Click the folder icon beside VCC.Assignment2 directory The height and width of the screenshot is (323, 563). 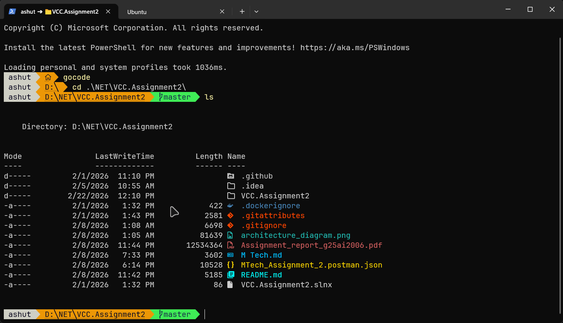point(231,195)
